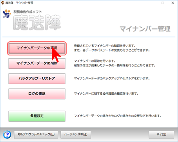The height and width of the screenshot is (142, 178).
Task: Click マイナンバーデータの削除 button
Action: click(x=37, y=63)
